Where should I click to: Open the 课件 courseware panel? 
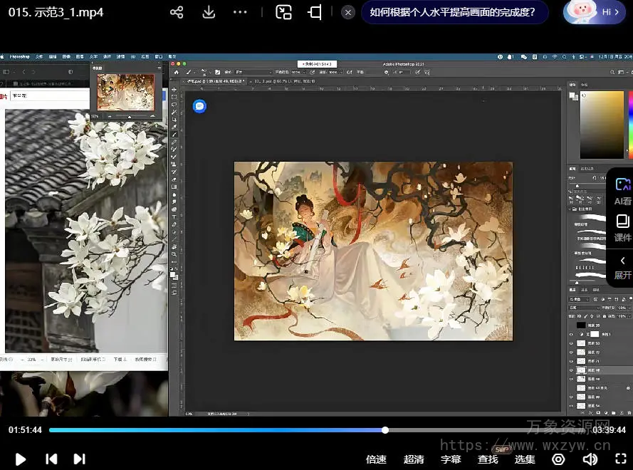click(x=622, y=228)
